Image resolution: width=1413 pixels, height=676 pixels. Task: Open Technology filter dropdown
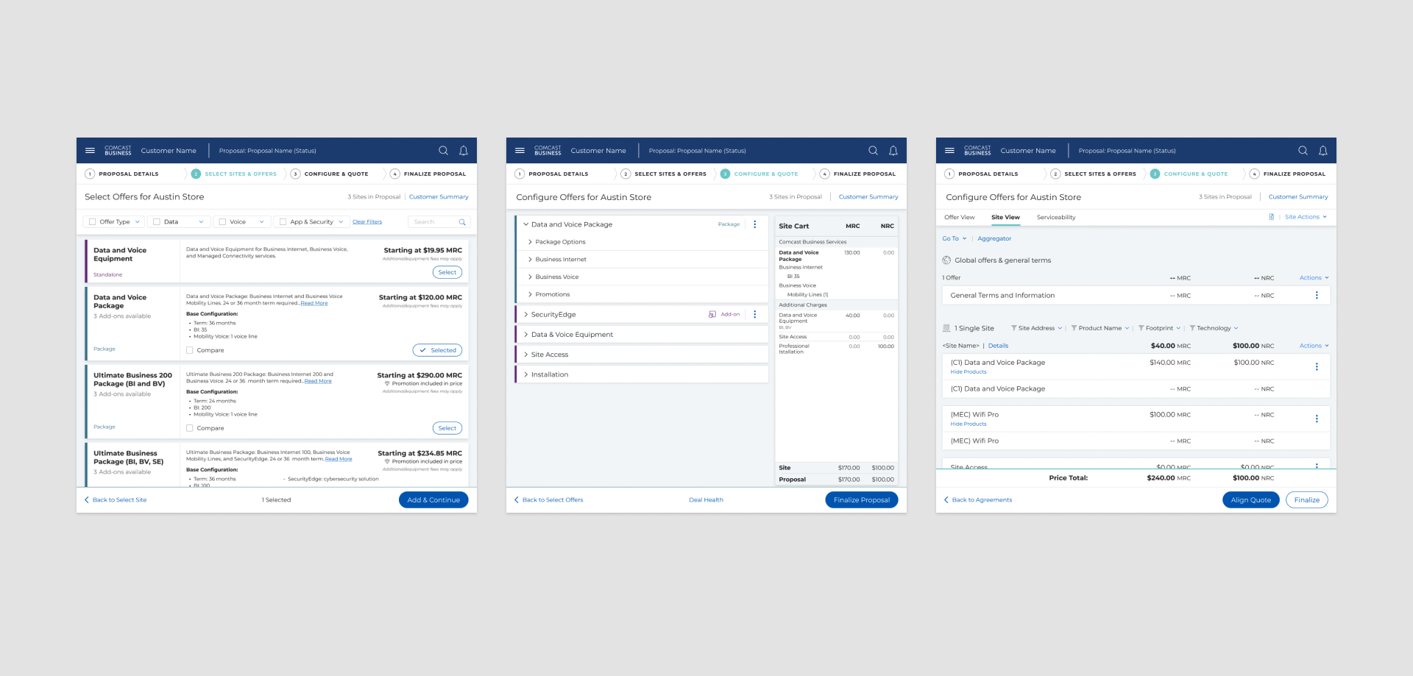(1214, 328)
